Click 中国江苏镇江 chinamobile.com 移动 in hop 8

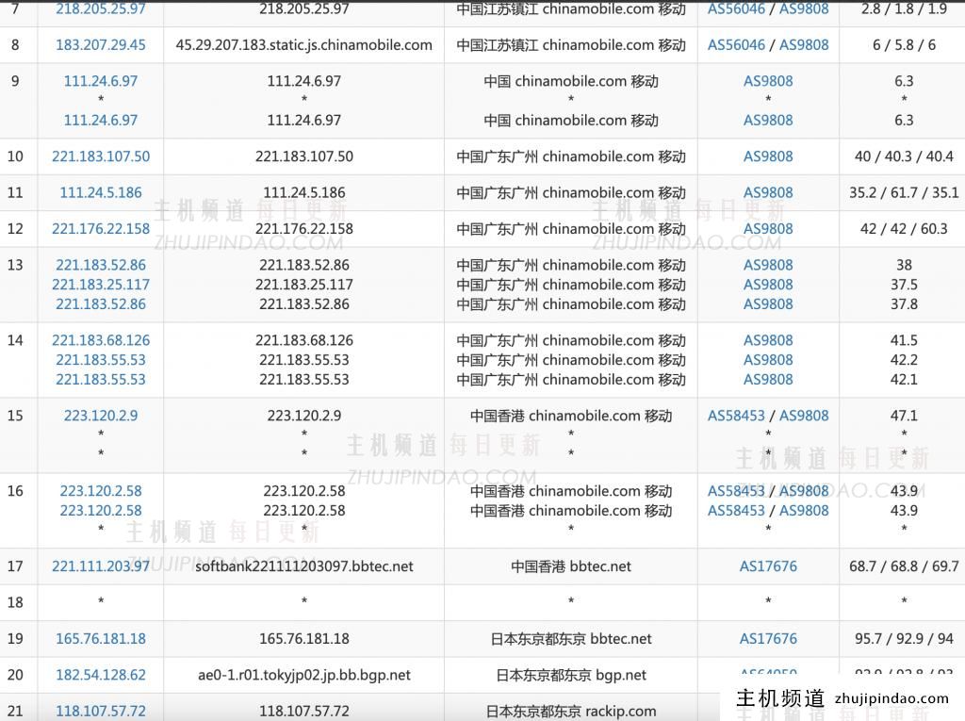[571, 45]
